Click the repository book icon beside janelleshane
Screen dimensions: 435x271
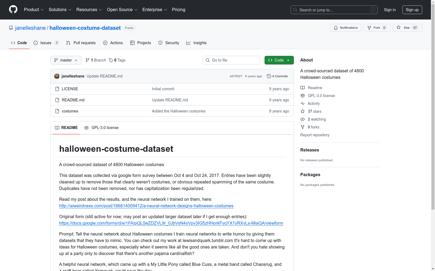(11, 28)
